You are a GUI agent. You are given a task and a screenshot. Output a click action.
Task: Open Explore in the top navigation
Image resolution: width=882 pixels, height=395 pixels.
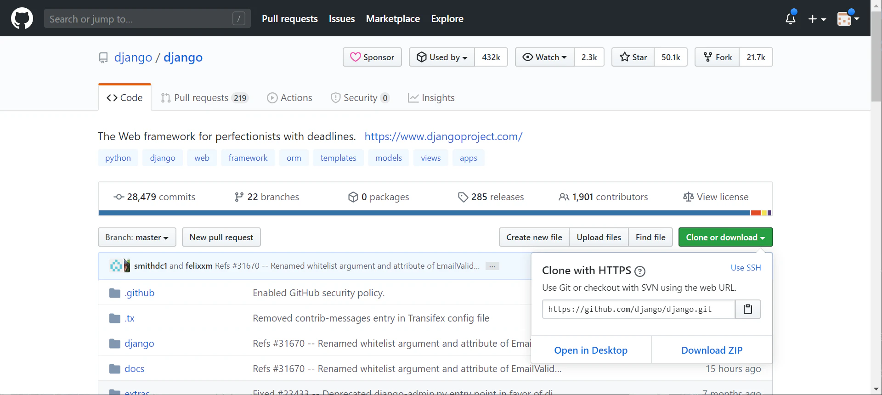(x=447, y=19)
